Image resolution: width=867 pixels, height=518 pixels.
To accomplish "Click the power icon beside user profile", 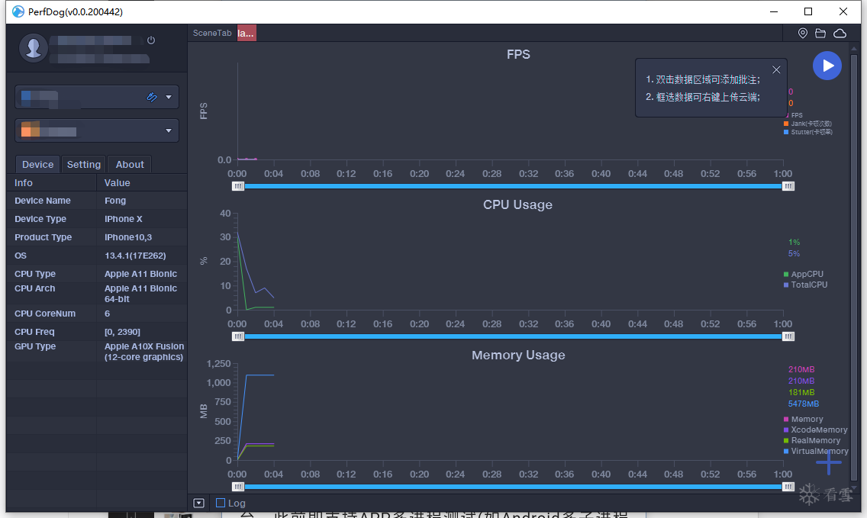I will pyautogui.click(x=151, y=40).
